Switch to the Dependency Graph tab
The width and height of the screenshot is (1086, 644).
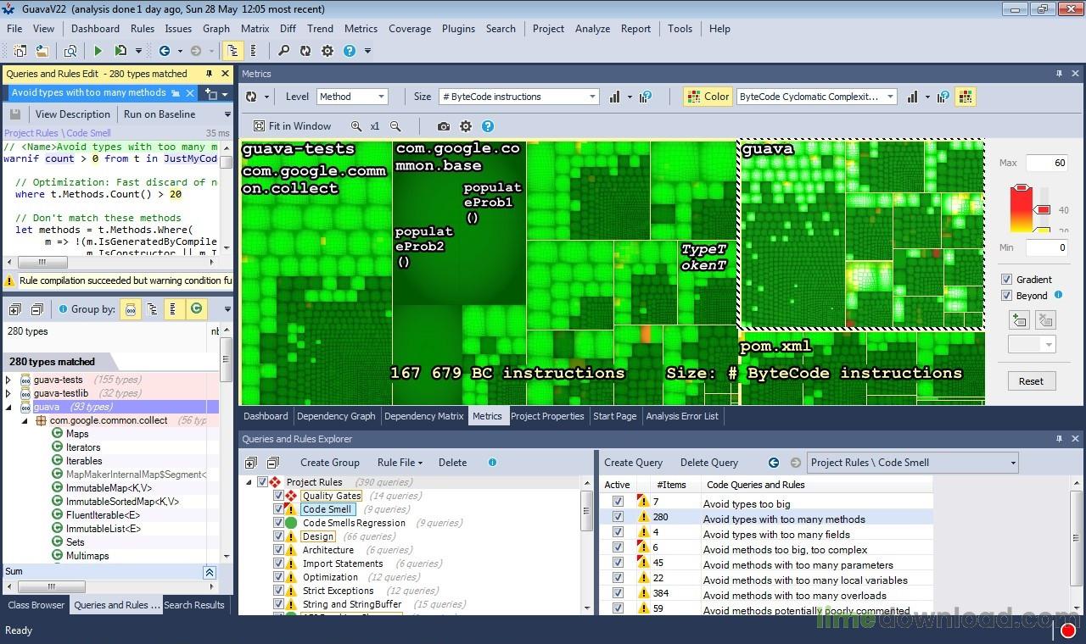(336, 416)
